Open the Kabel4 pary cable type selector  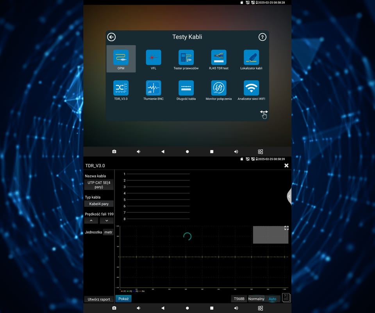tap(98, 204)
